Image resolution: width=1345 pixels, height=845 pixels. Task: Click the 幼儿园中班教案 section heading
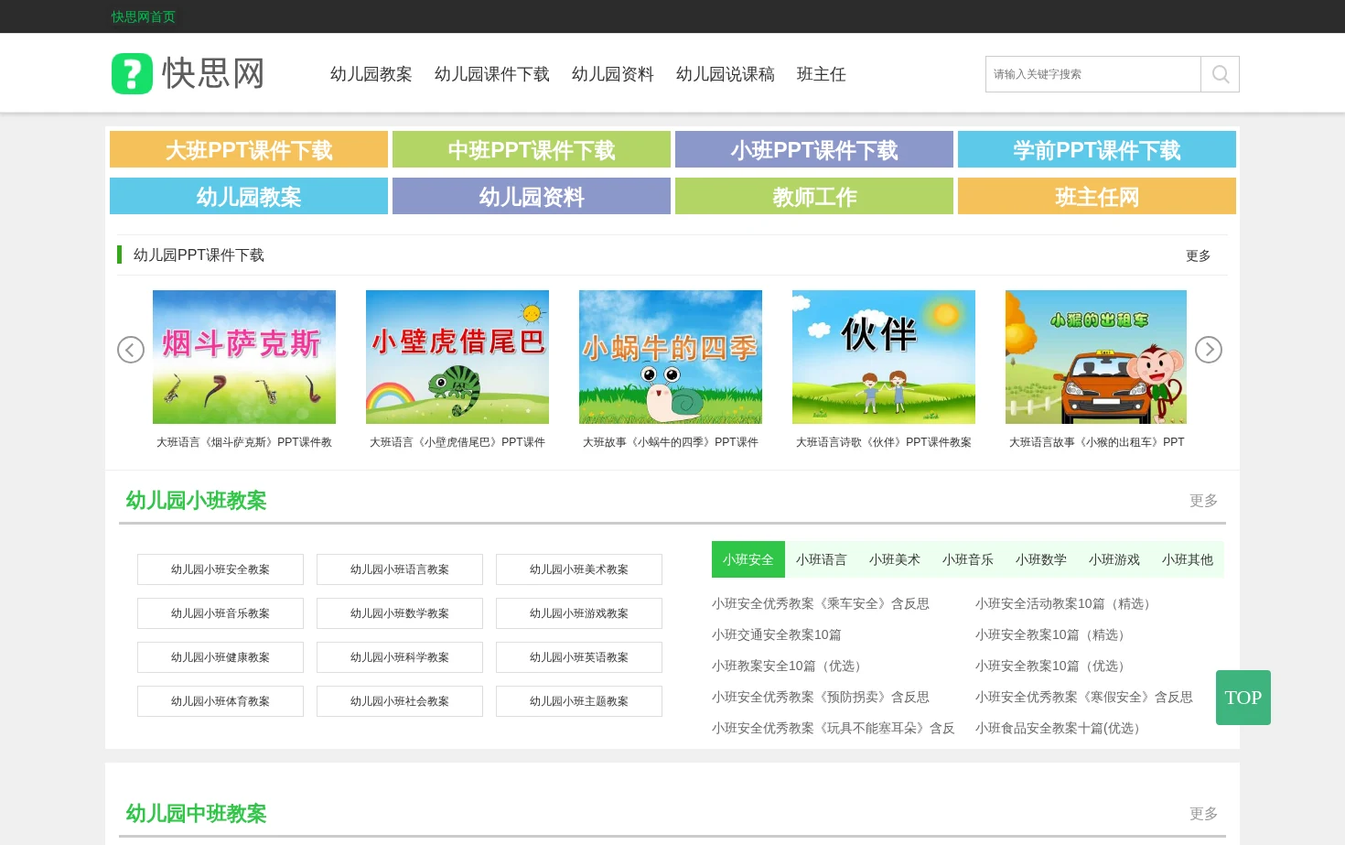tap(197, 814)
